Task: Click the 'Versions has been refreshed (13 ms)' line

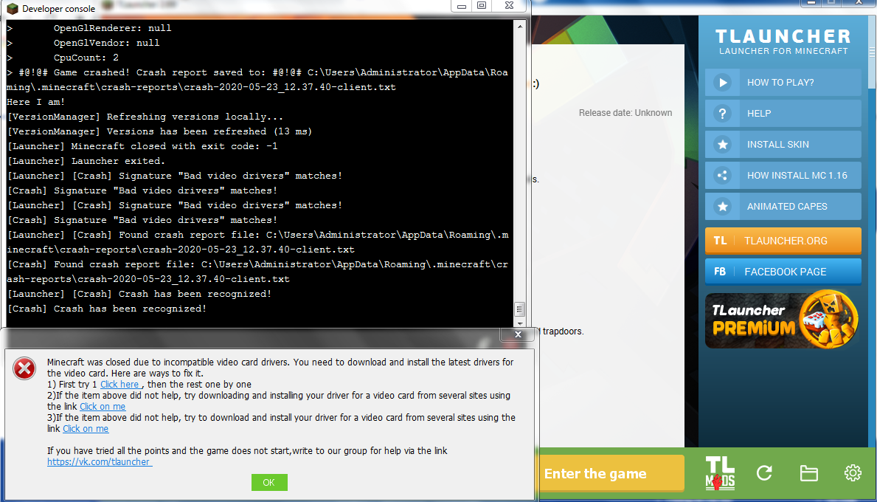Action: click(x=159, y=131)
